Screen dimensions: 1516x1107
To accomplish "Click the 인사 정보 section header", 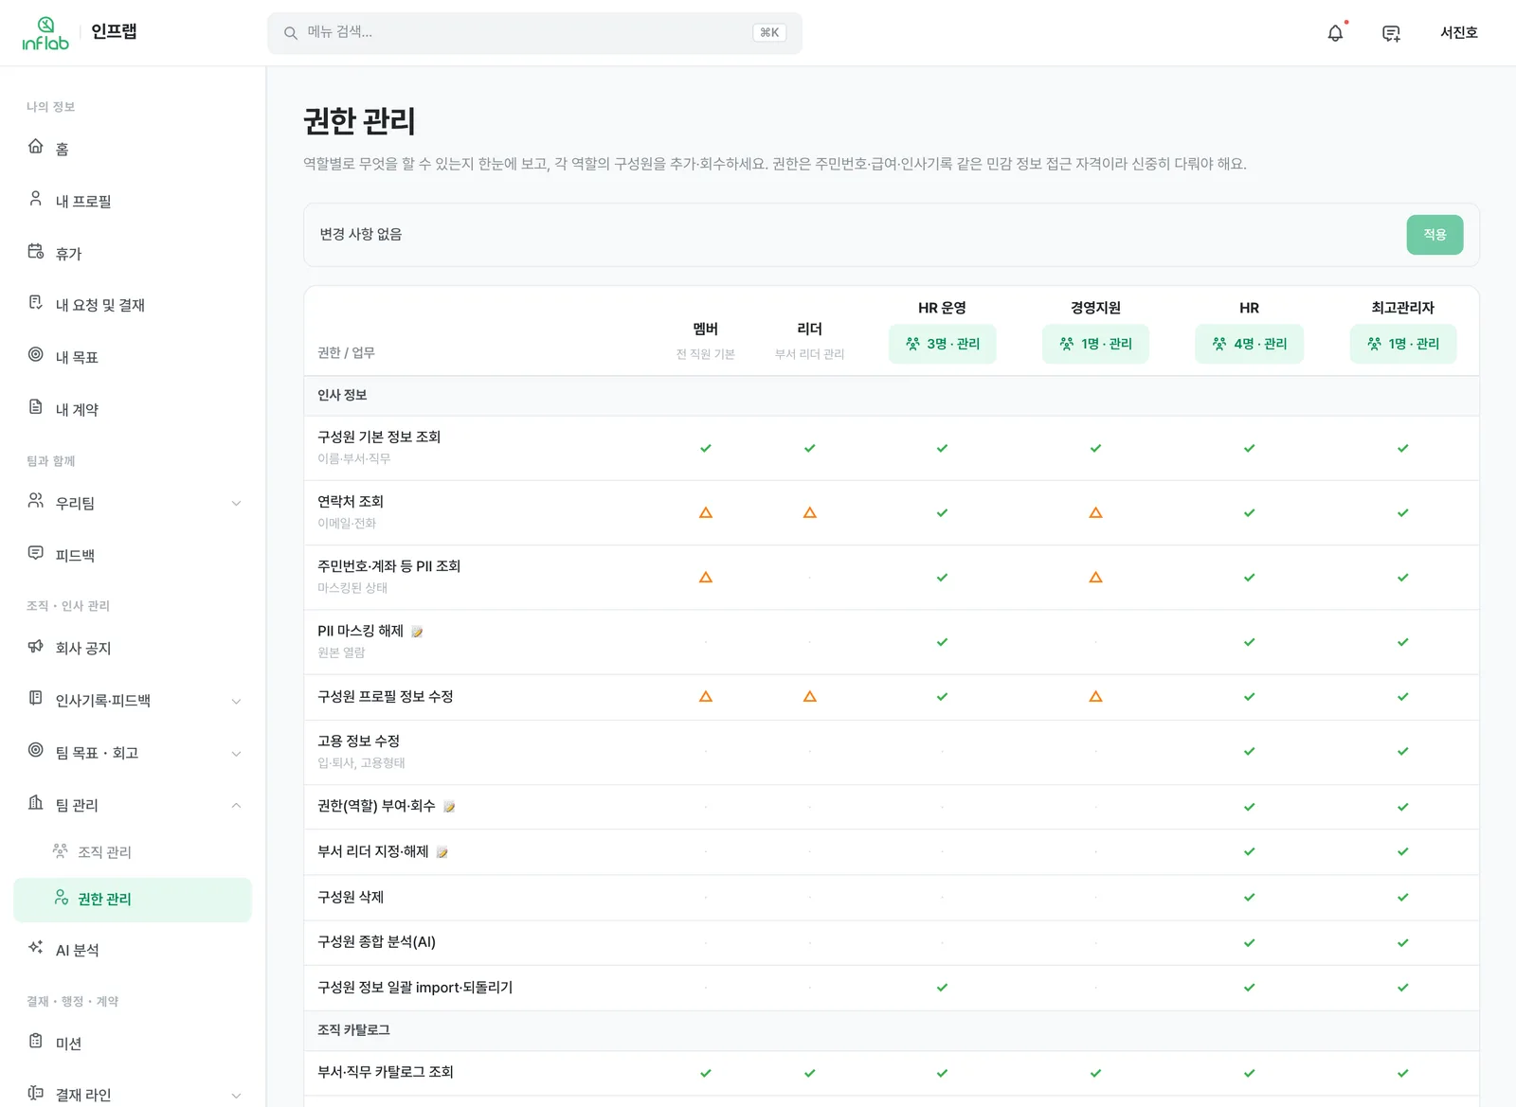I will click(x=342, y=395).
